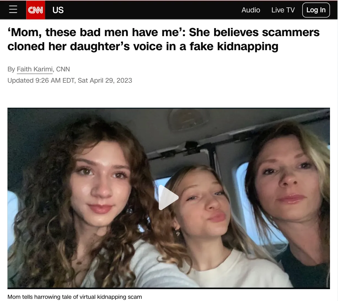Viewport: 338px width, 301px height.
Task: Click the red CNN logo
Action: click(x=36, y=10)
